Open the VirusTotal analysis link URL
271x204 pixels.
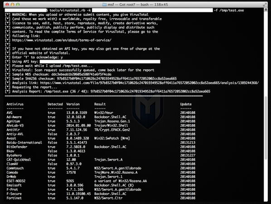[150, 83]
